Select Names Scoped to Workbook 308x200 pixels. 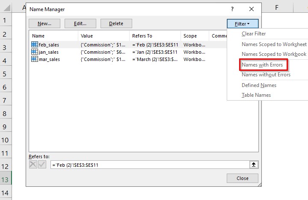coord(274,54)
